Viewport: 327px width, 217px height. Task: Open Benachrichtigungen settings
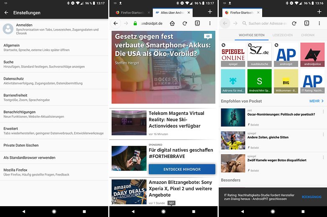pyautogui.click(x=54, y=114)
